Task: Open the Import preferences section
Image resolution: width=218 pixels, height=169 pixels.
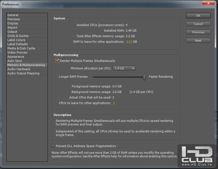Action: tap(27, 27)
